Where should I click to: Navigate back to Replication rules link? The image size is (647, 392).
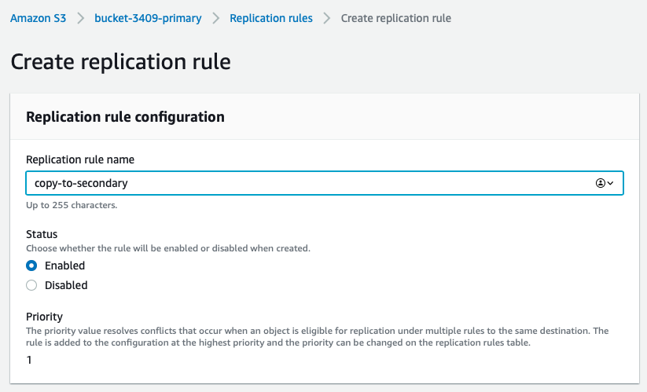pyautogui.click(x=271, y=18)
